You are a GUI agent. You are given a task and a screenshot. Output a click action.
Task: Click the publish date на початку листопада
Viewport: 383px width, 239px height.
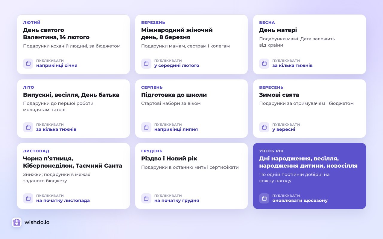[x=63, y=200]
